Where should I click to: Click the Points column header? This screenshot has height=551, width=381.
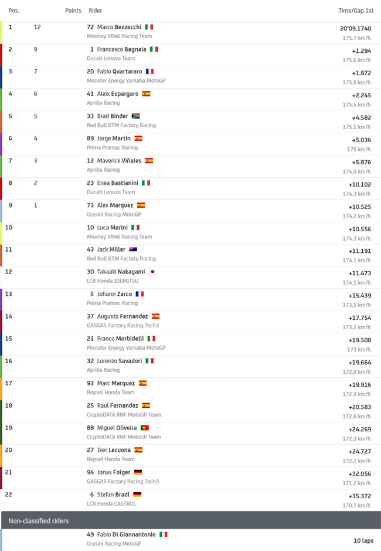tap(73, 11)
